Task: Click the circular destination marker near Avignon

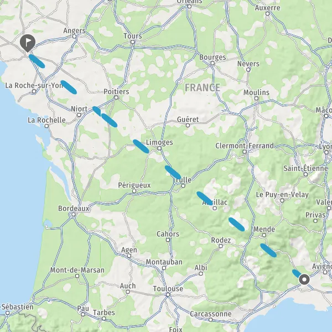Action: pos(304,279)
